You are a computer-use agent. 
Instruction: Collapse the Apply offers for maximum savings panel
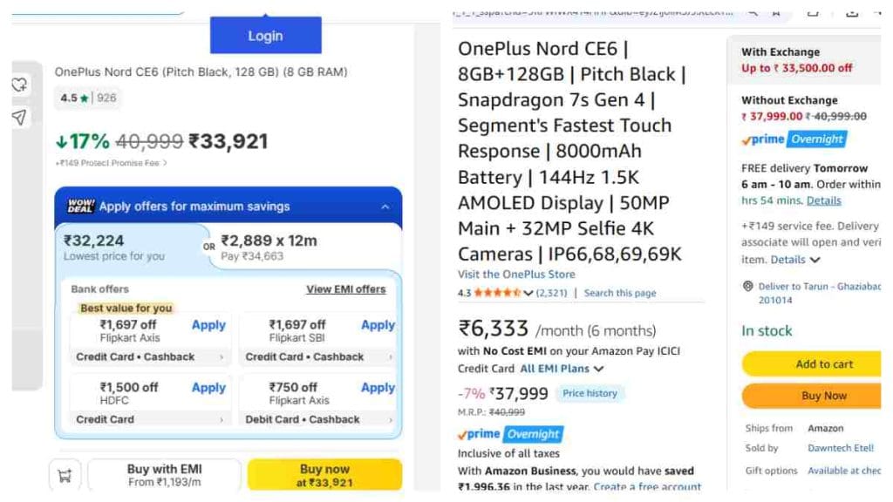[385, 207]
